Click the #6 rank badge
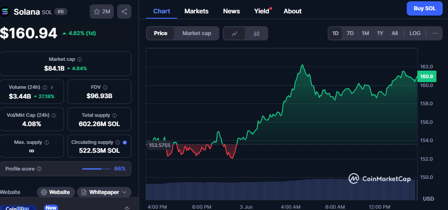Viewport: 448px width, 210px height. point(60,12)
